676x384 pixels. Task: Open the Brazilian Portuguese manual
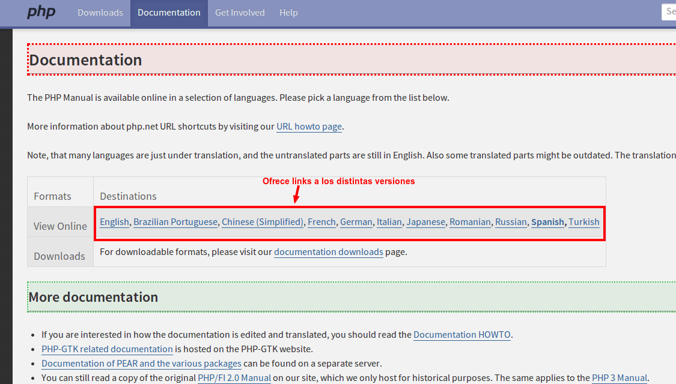click(175, 222)
